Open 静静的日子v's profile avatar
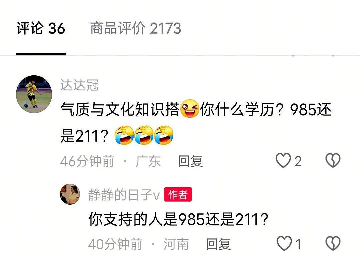 pyautogui.click(x=70, y=194)
